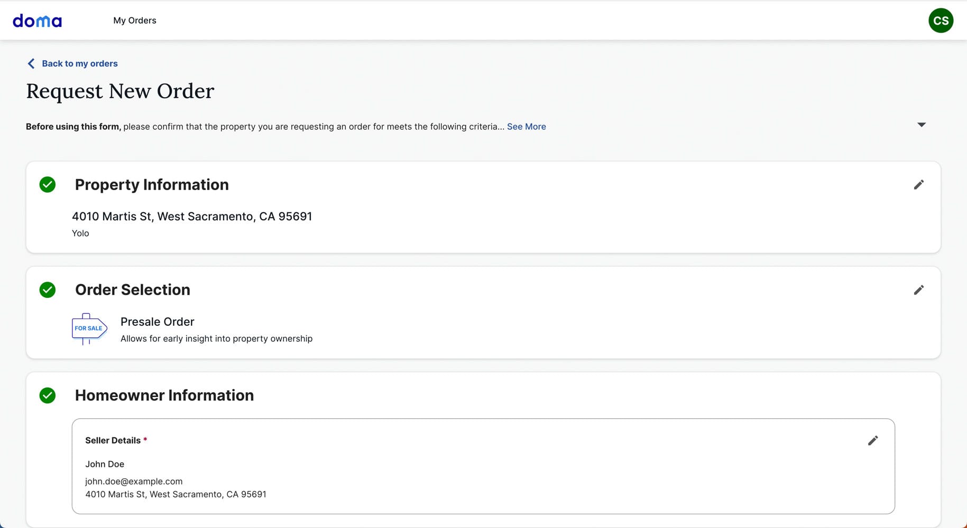Click the Order Selection heading
Image resolution: width=967 pixels, height=528 pixels.
click(132, 290)
